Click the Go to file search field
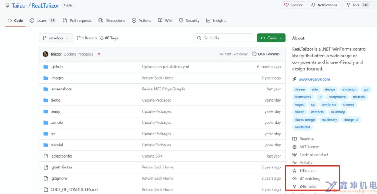Screen dimensions: 377x194 (223, 38)
